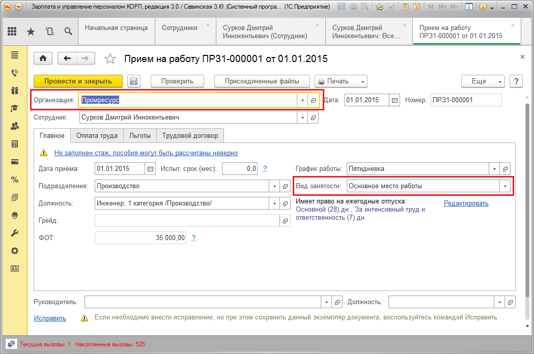Open help with the question mark button

click(x=516, y=81)
